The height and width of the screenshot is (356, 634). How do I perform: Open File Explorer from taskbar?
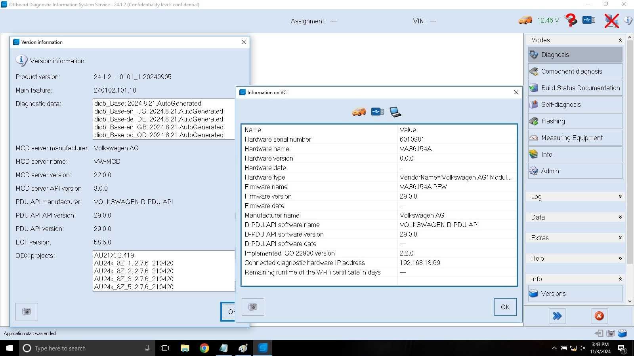tap(185, 348)
